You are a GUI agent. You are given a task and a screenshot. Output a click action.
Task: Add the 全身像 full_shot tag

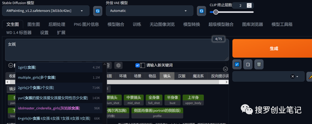pos(154,100)
